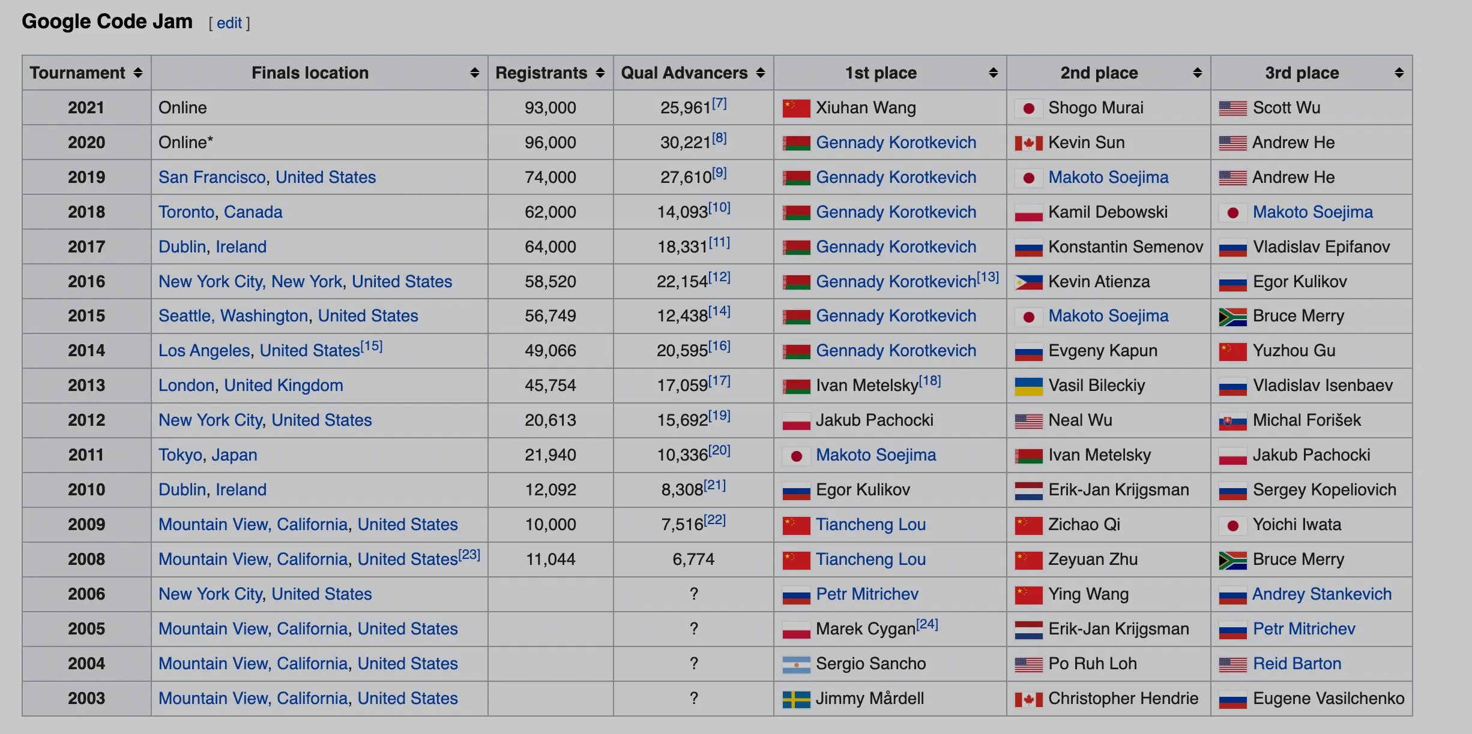Open citation [18] after Ivan Metelsky
Screen dimensions: 1472x734
[x=930, y=381]
